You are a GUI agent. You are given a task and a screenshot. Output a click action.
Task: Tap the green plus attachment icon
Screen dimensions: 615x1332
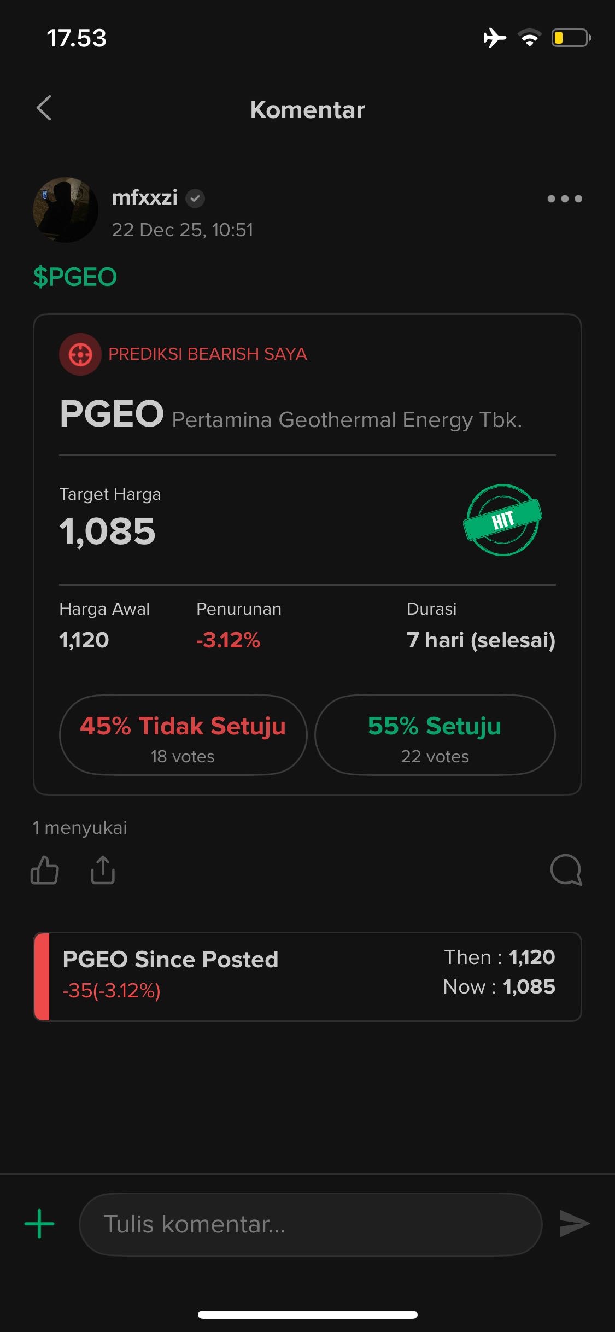tap(39, 1224)
